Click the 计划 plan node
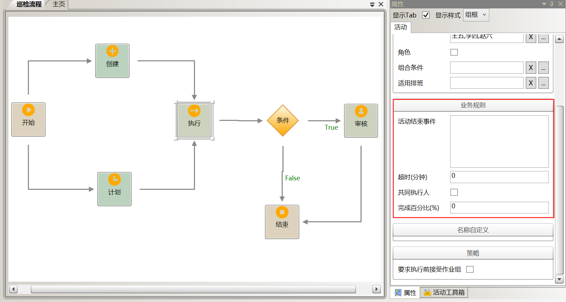 tap(114, 189)
